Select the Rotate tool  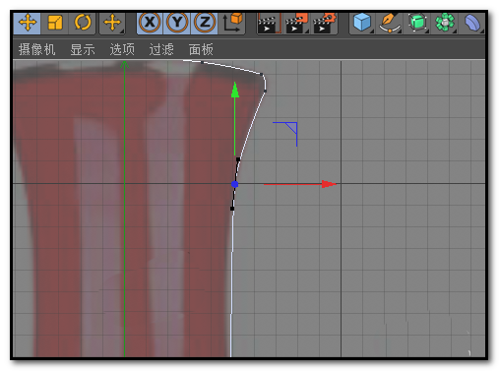[x=83, y=23]
